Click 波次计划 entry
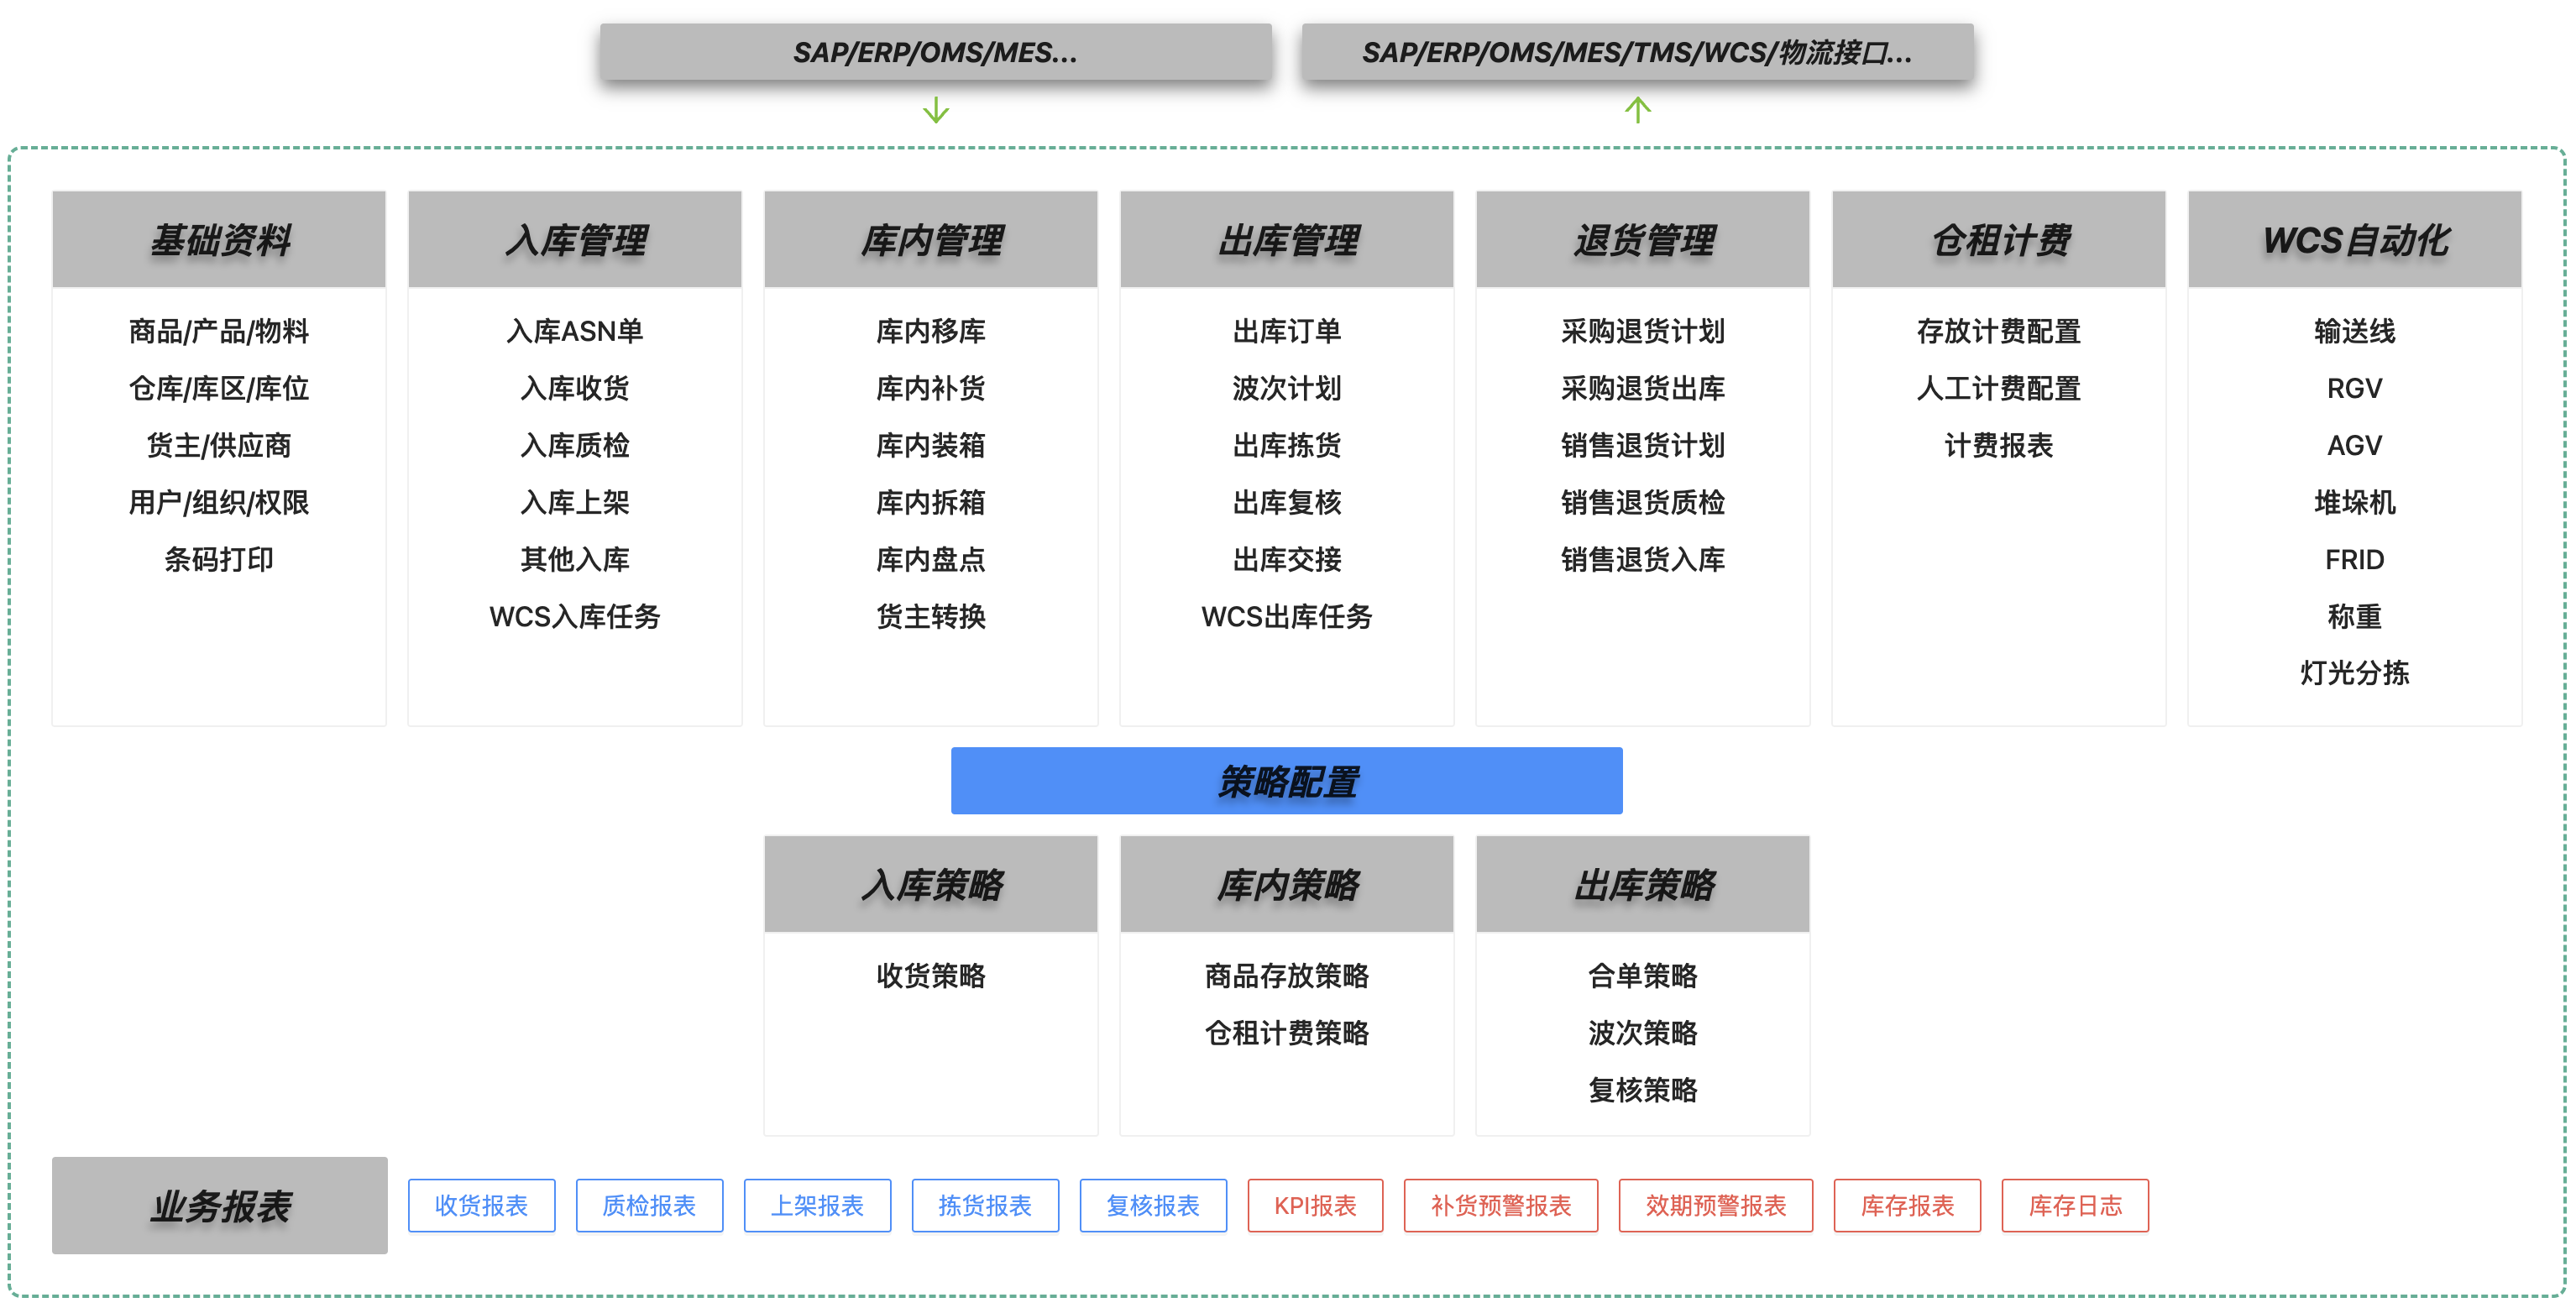Viewport: 2576px width, 1308px height. pyautogui.click(x=1287, y=388)
